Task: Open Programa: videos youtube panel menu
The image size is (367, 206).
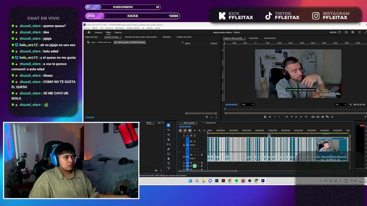Action: click(245, 38)
